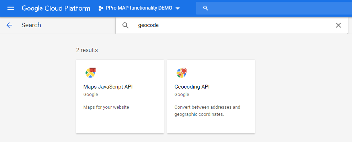Open the Geocoding API card
The image size is (352, 142).
(211, 97)
